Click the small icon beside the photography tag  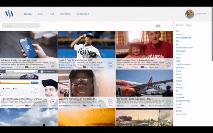click(190, 38)
